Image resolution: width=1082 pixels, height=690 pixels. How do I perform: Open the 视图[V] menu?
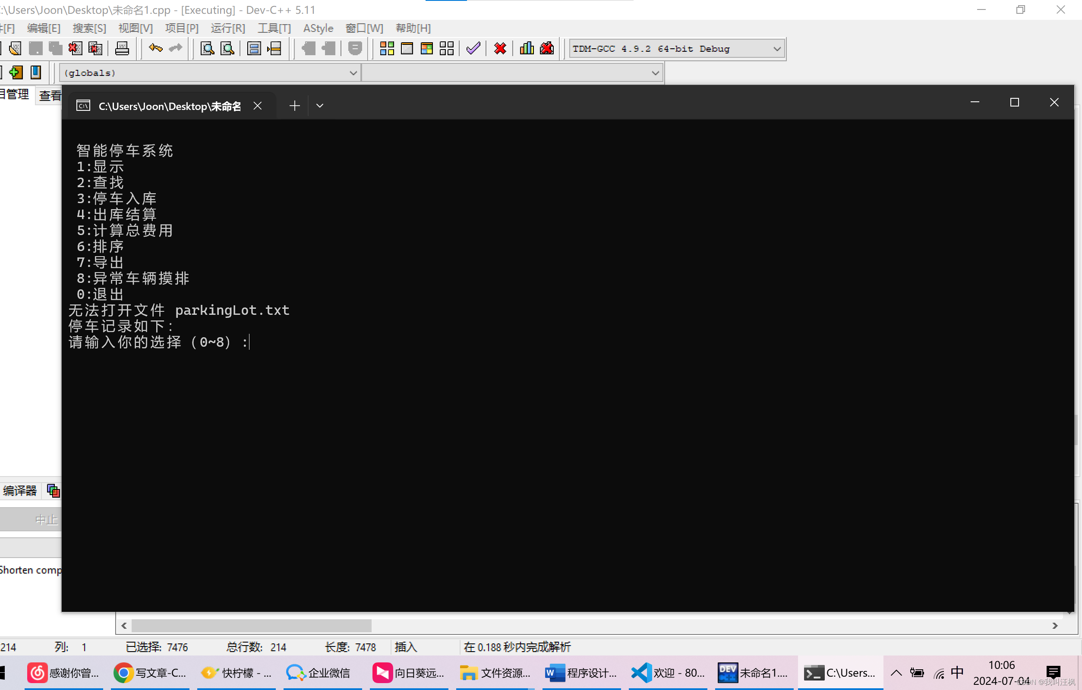(x=135, y=28)
